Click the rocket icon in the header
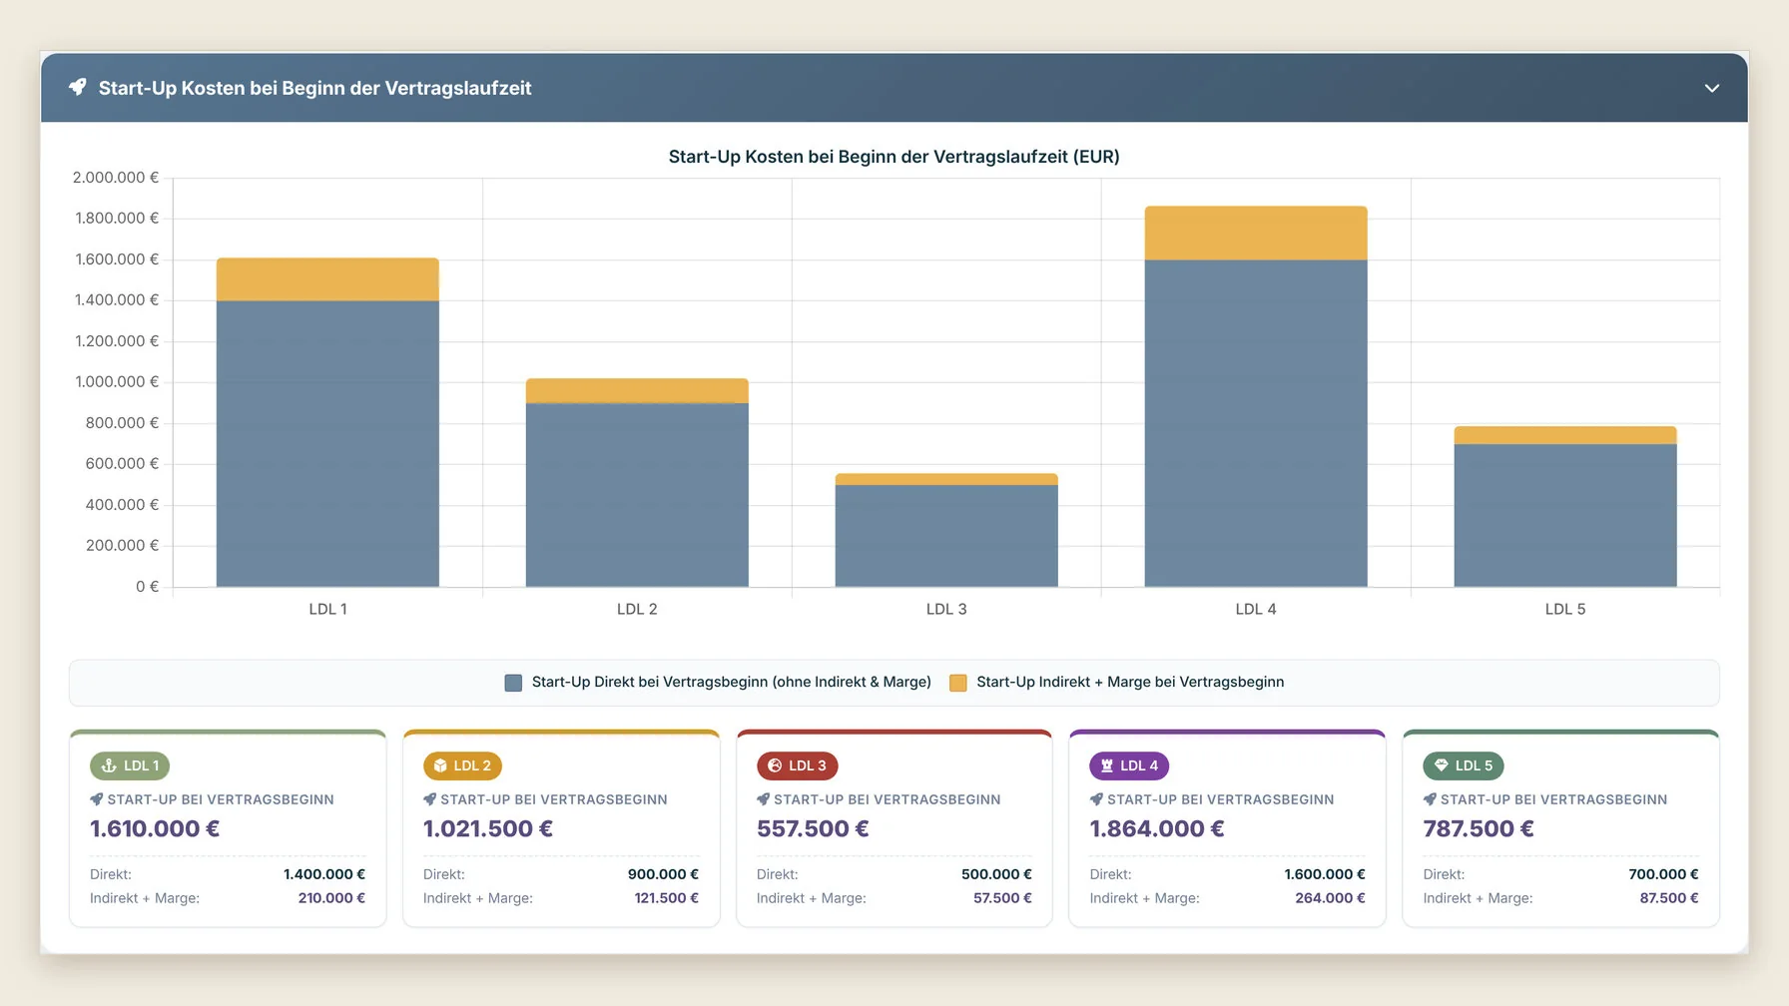The height and width of the screenshot is (1006, 1789). tap(77, 88)
